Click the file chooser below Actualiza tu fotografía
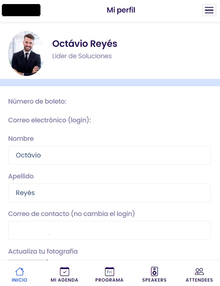The image size is (220, 286). (x=28, y=260)
